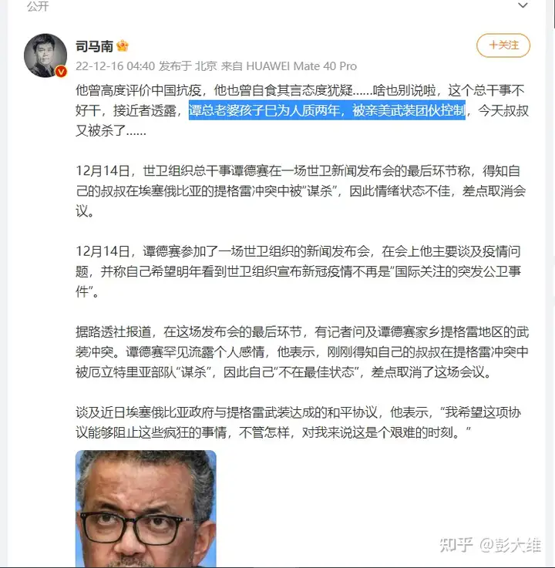The image size is (555, 568).
Task: Open 司马南's profile avatar photo
Action: (45, 55)
